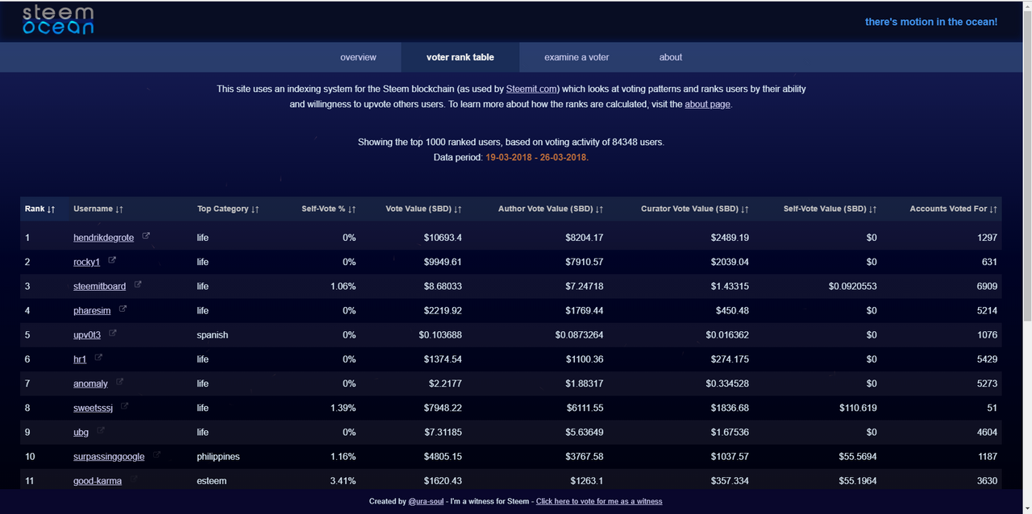Image resolution: width=1032 pixels, height=514 pixels.
Task: Sort by Accounts Voted For column
Action: [954, 209]
